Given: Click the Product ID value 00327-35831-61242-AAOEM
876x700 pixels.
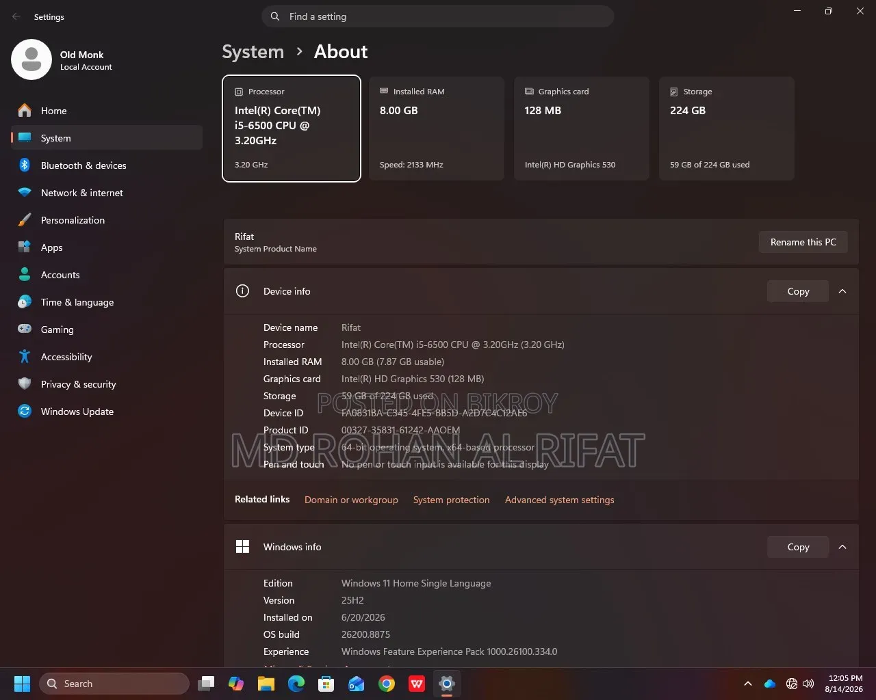Looking at the screenshot, I should pos(401,430).
